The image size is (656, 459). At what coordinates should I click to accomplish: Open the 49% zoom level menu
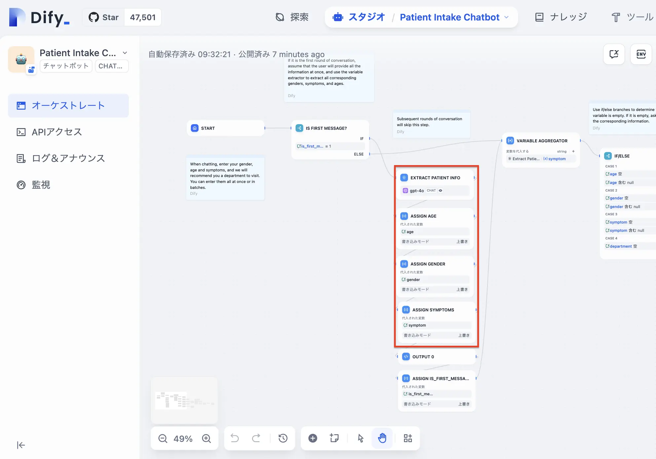(183, 439)
